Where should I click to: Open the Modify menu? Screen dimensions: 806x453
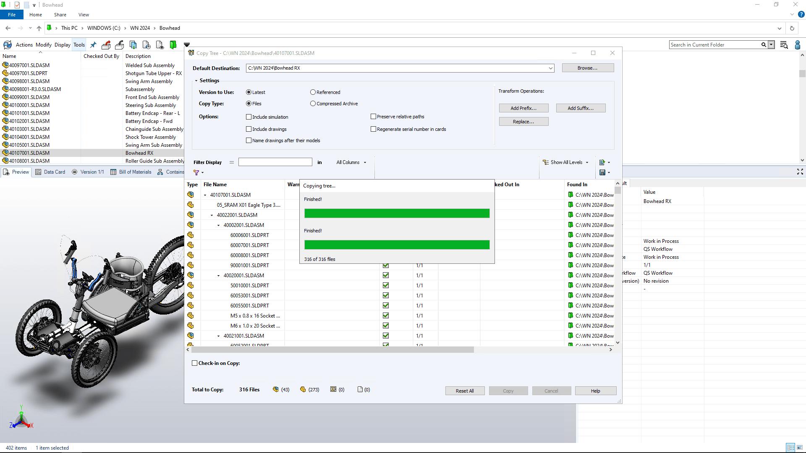(43, 45)
